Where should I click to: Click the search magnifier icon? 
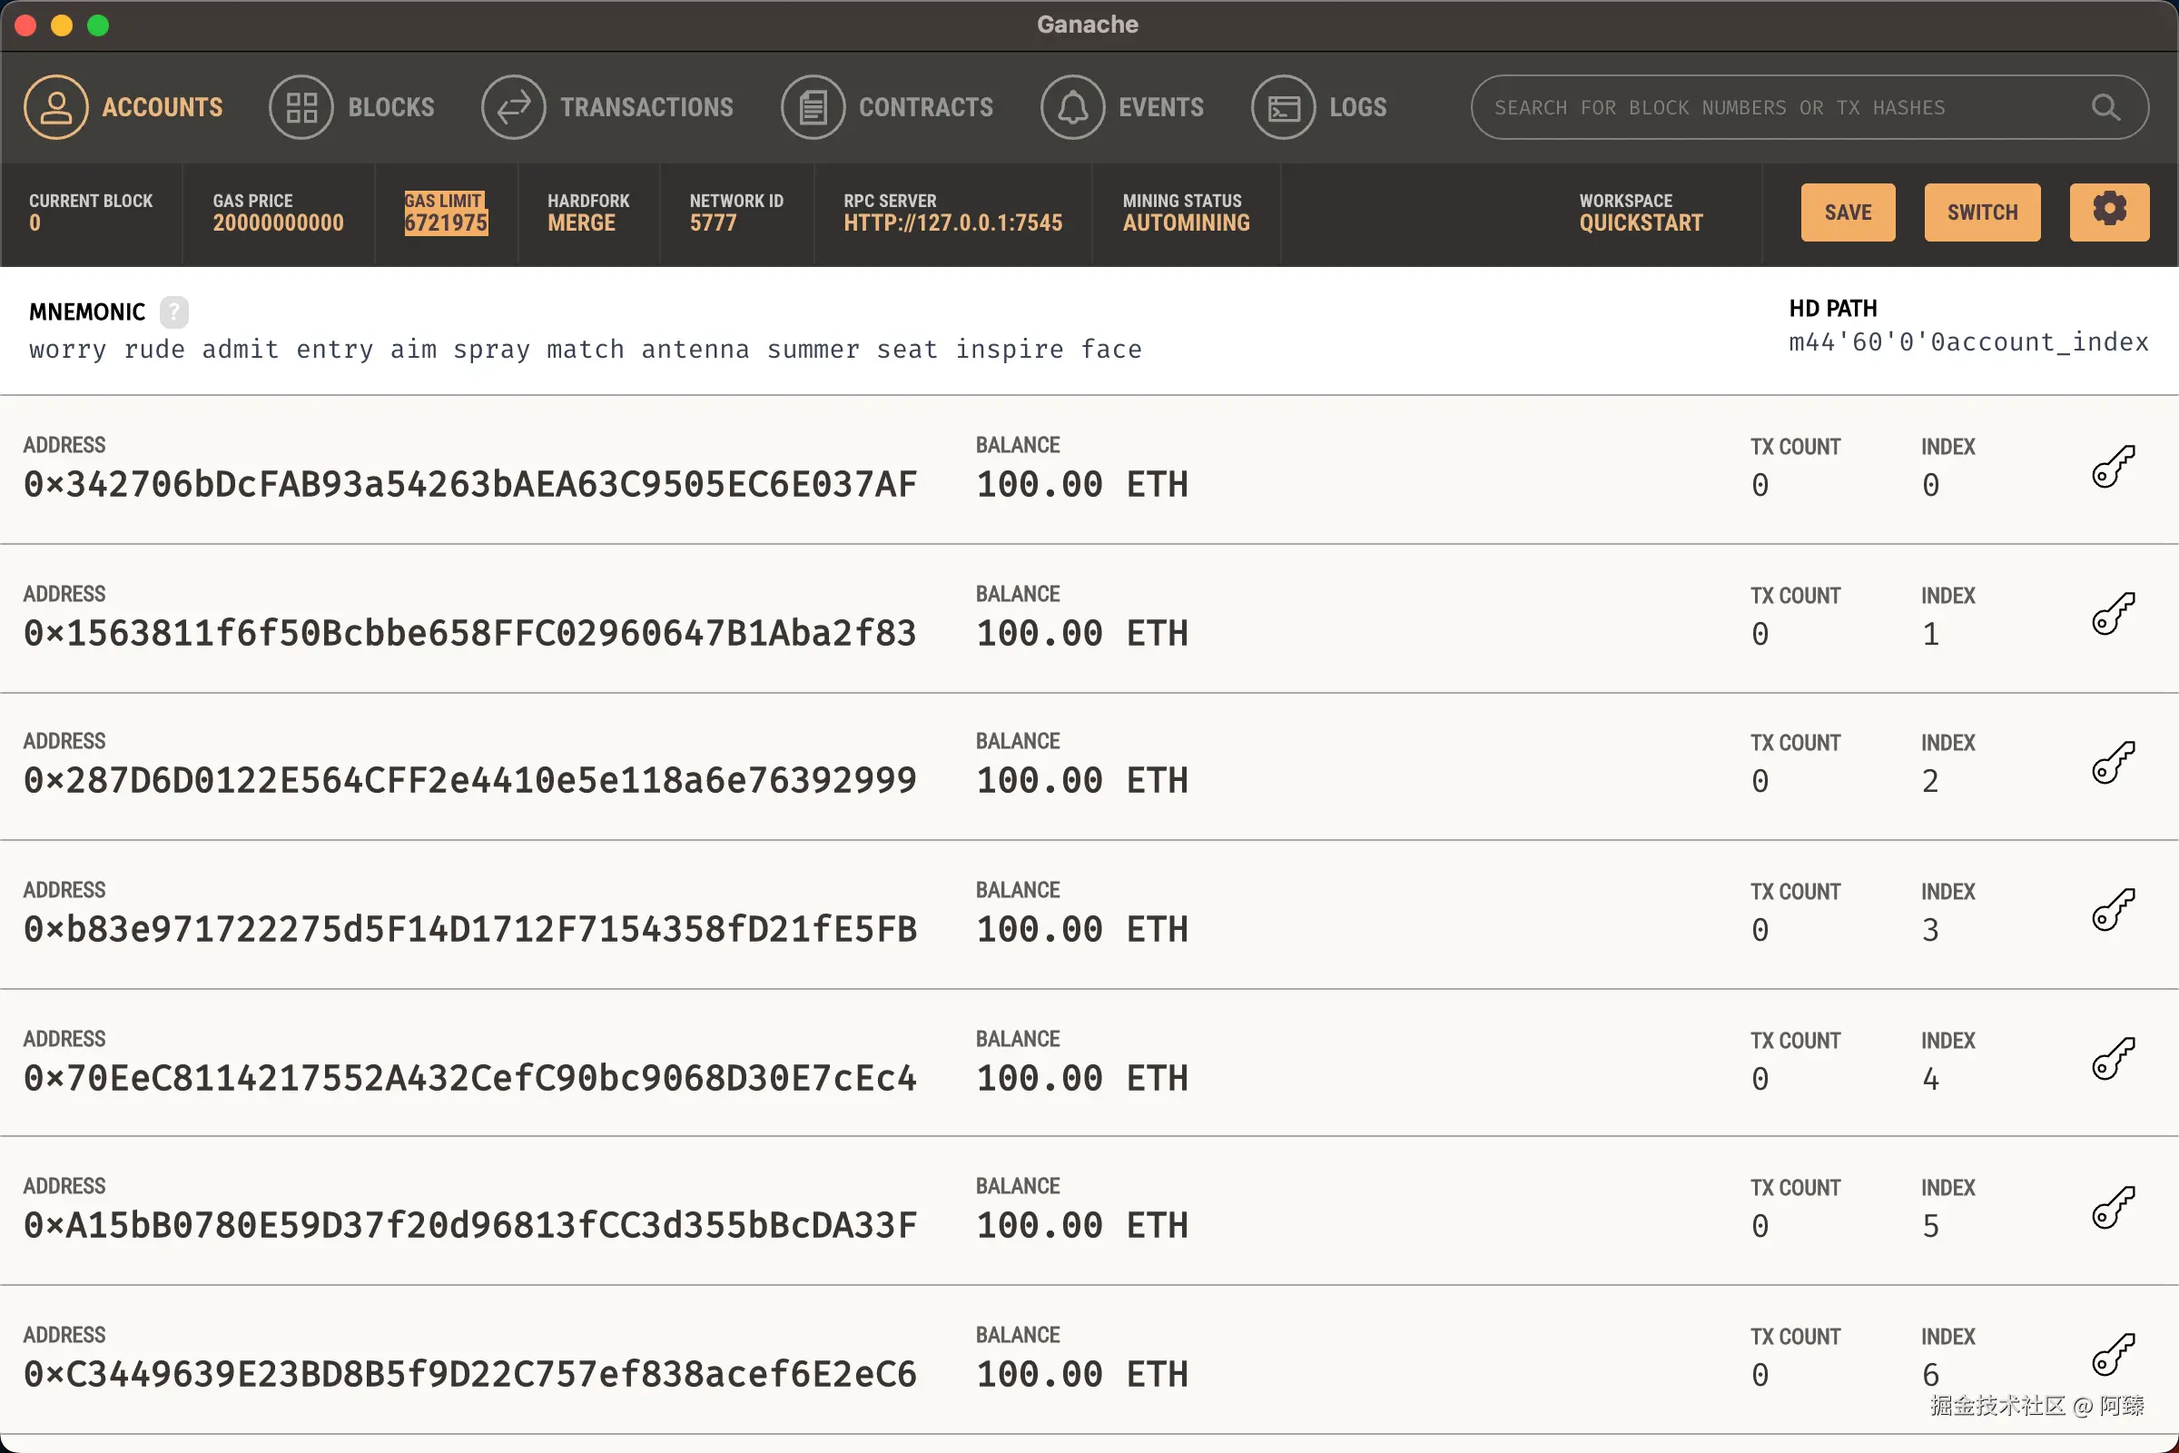tap(2105, 107)
